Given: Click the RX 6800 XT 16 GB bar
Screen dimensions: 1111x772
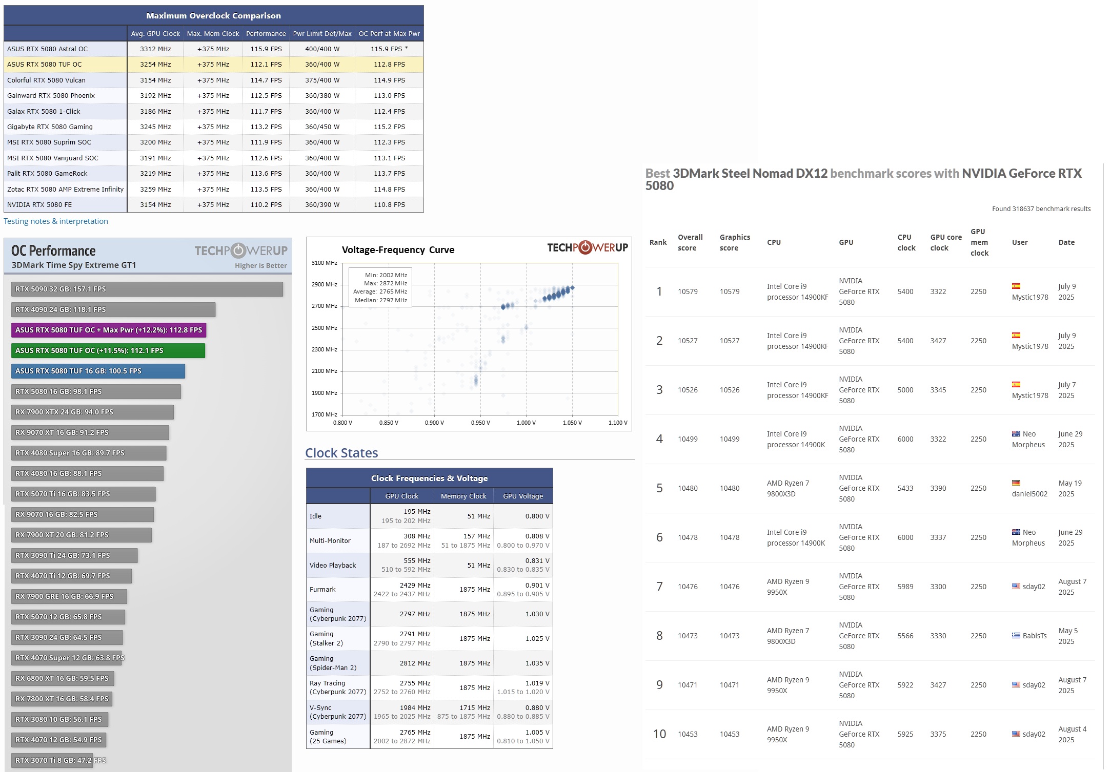Looking at the screenshot, I should click(63, 678).
